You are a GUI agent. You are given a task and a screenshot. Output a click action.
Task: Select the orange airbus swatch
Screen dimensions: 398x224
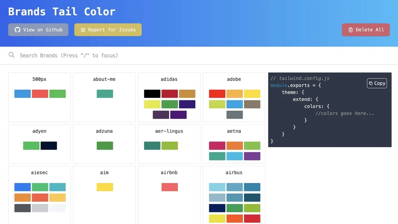pyautogui.click(x=235, y=218)
